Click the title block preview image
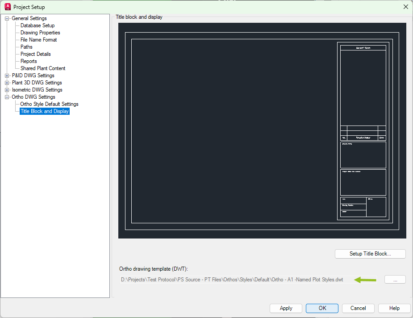413x318 pixels. click(x=262, y=130)
